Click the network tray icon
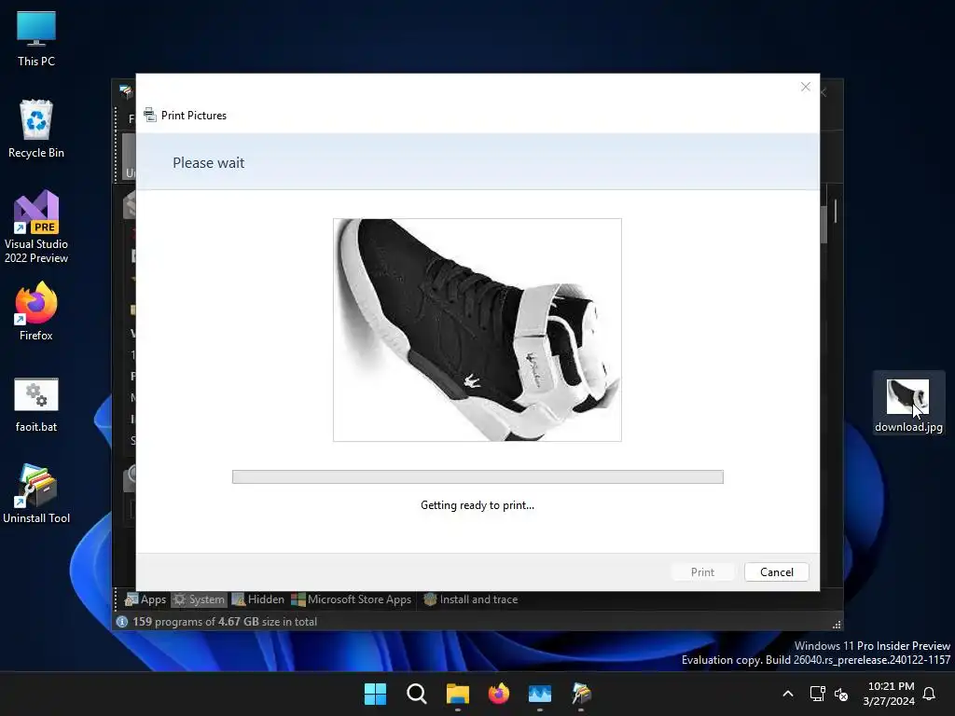Screen dimensions: 955x716 817,694
